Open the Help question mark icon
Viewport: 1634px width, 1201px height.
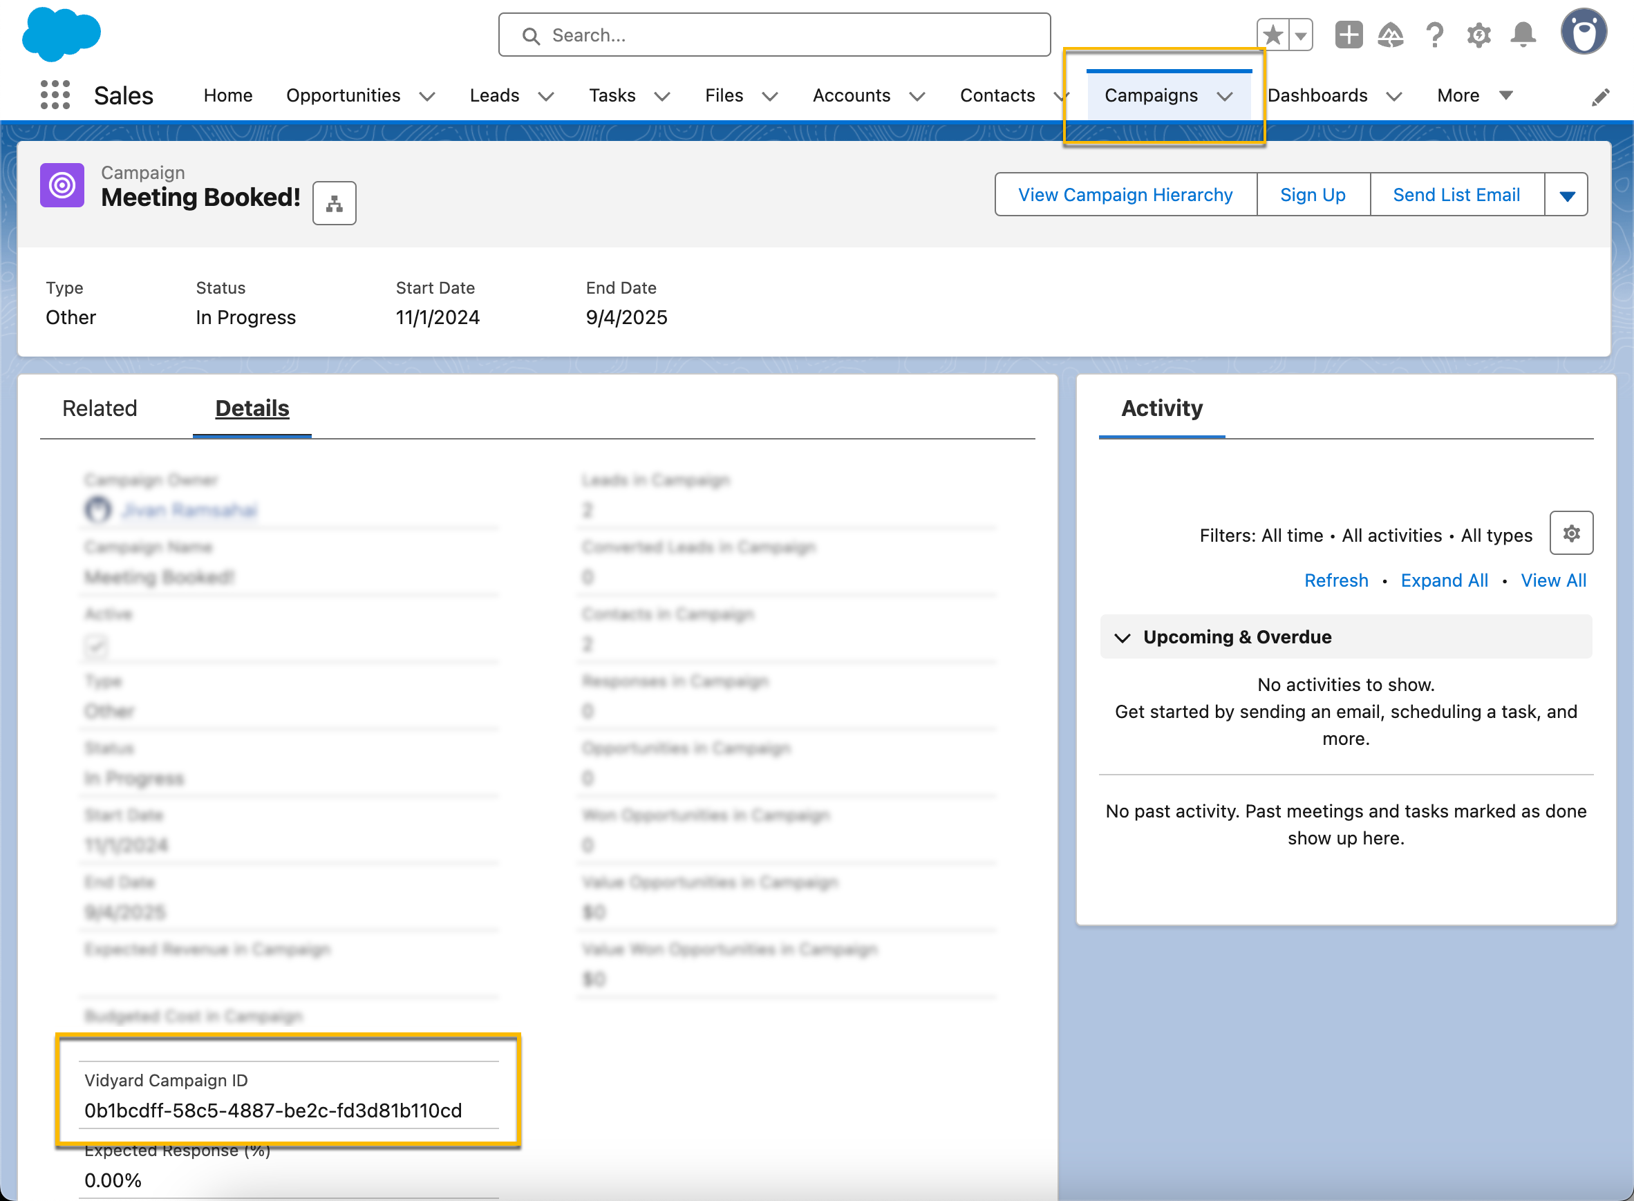coord(1435,35)
